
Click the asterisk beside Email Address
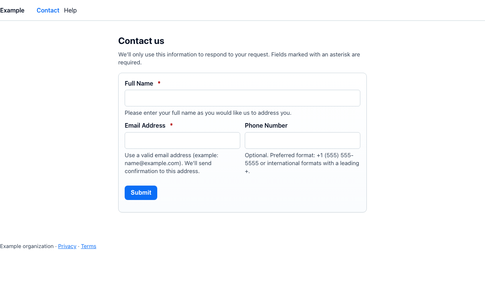click(x=171, y=125)
